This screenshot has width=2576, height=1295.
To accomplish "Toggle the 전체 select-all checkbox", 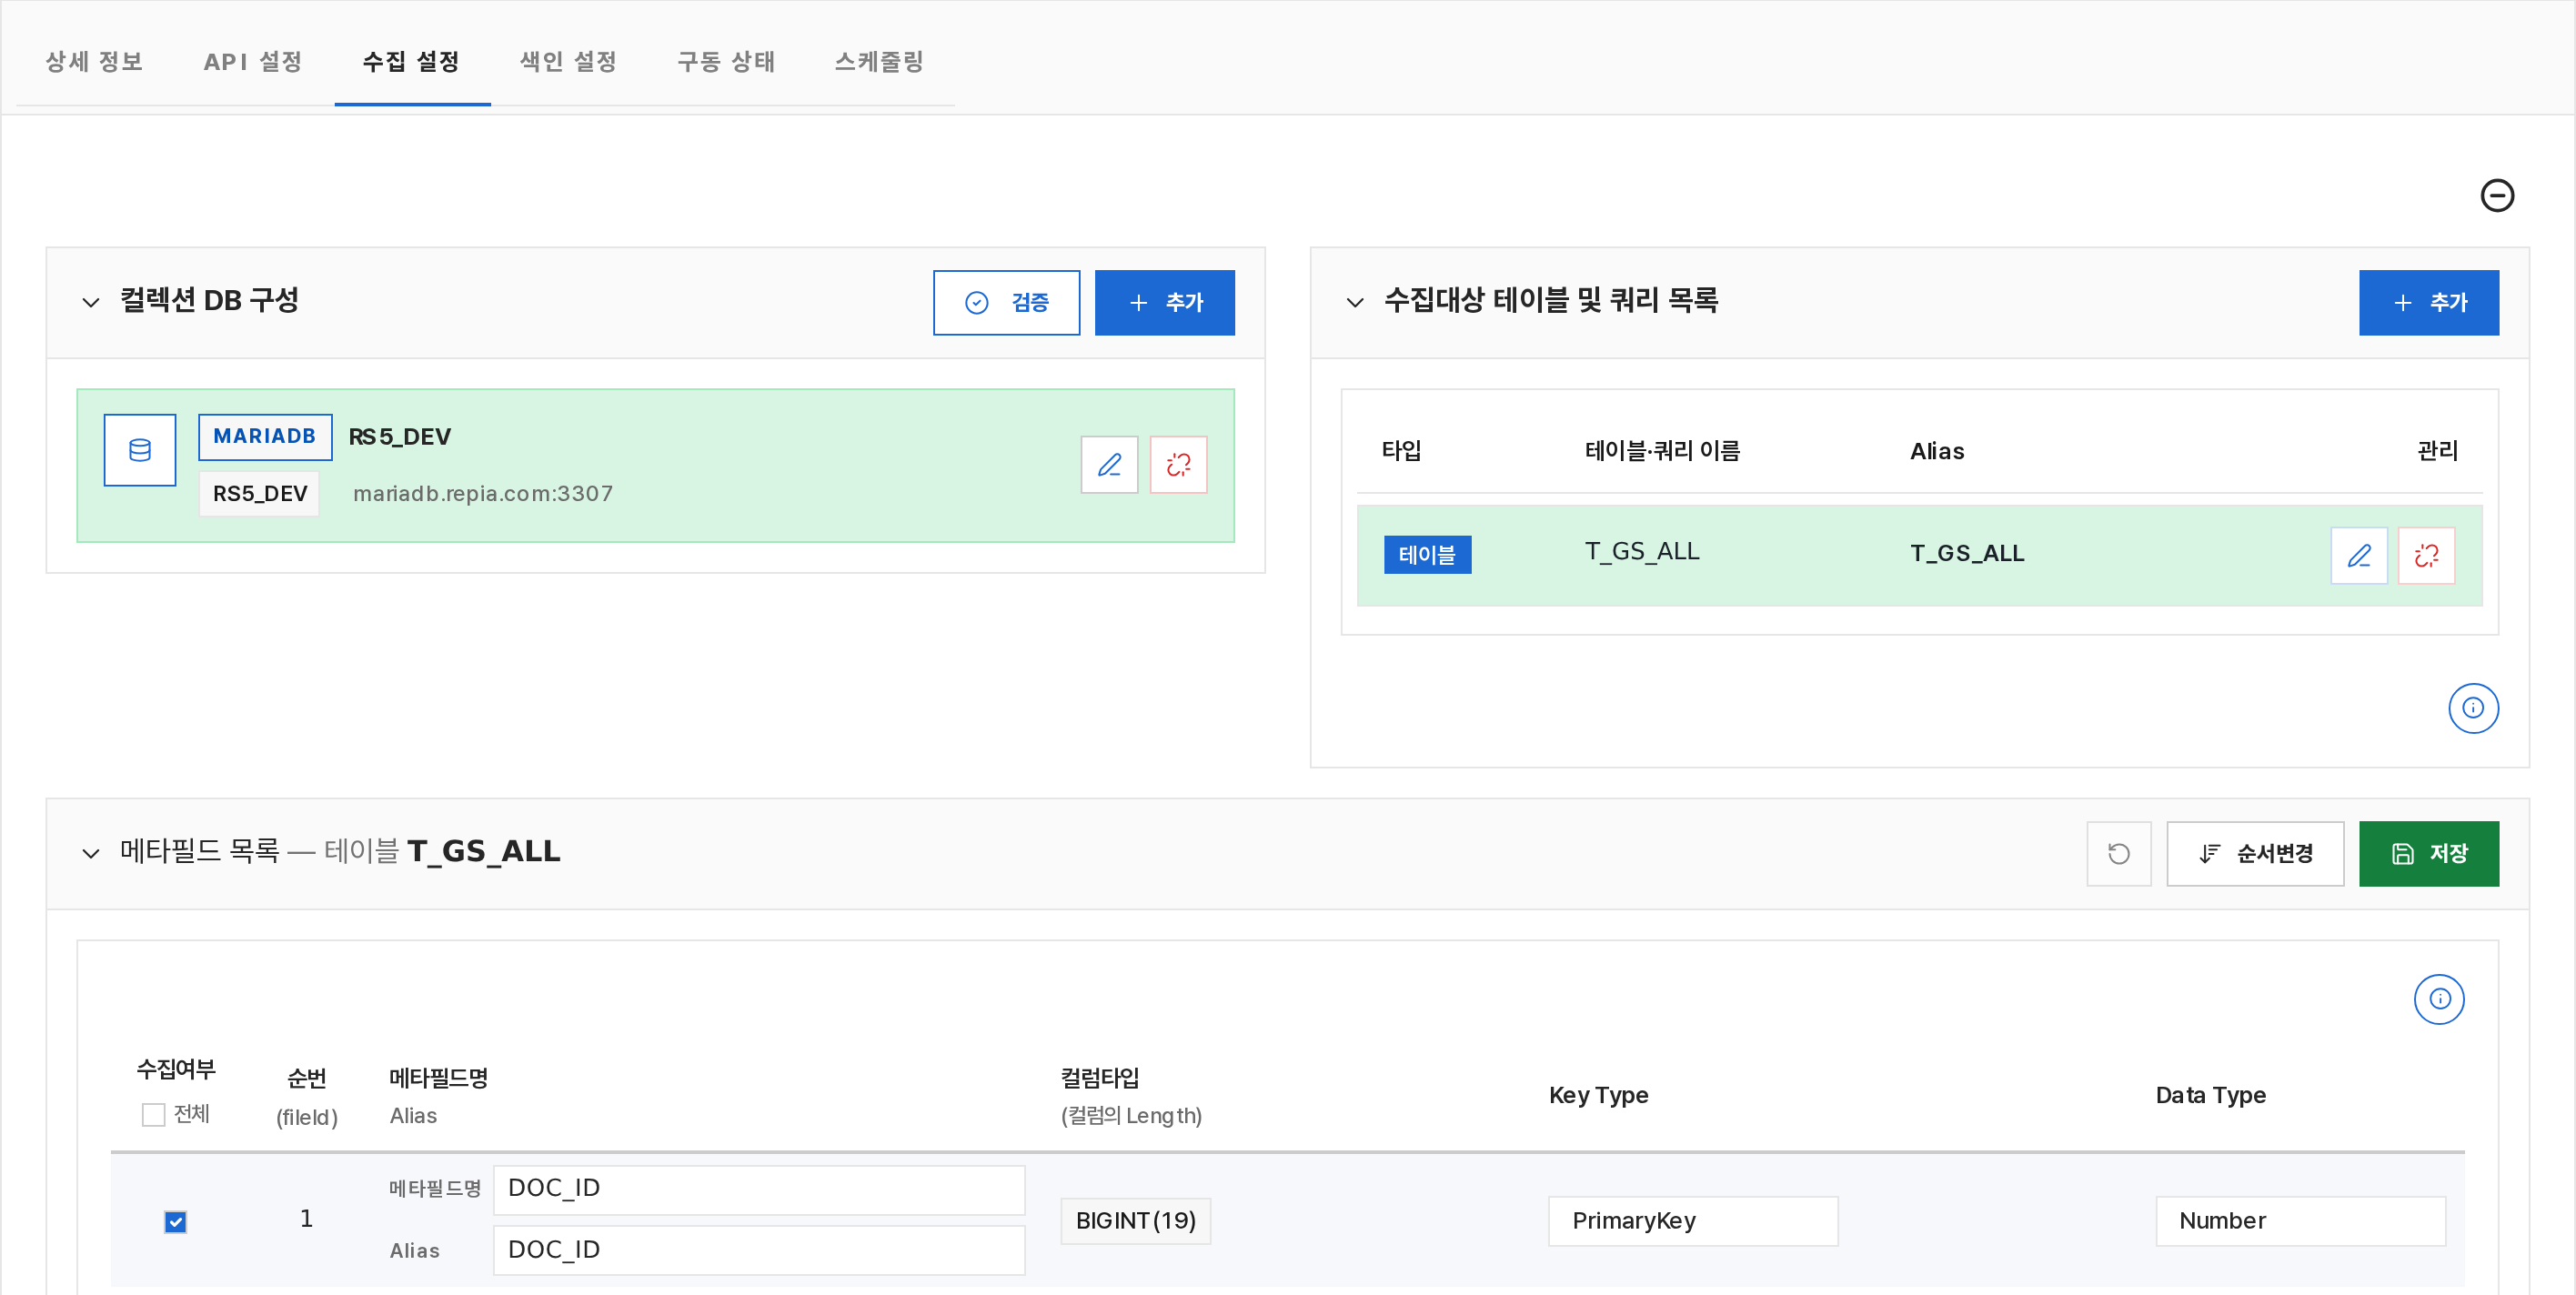I will [153, 1115].
